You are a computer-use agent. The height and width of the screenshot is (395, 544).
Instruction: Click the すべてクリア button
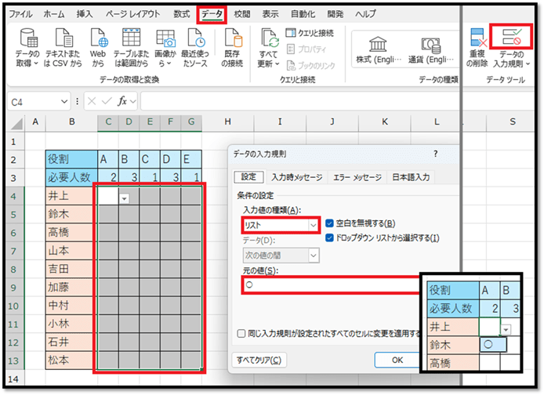click(258, 361)
